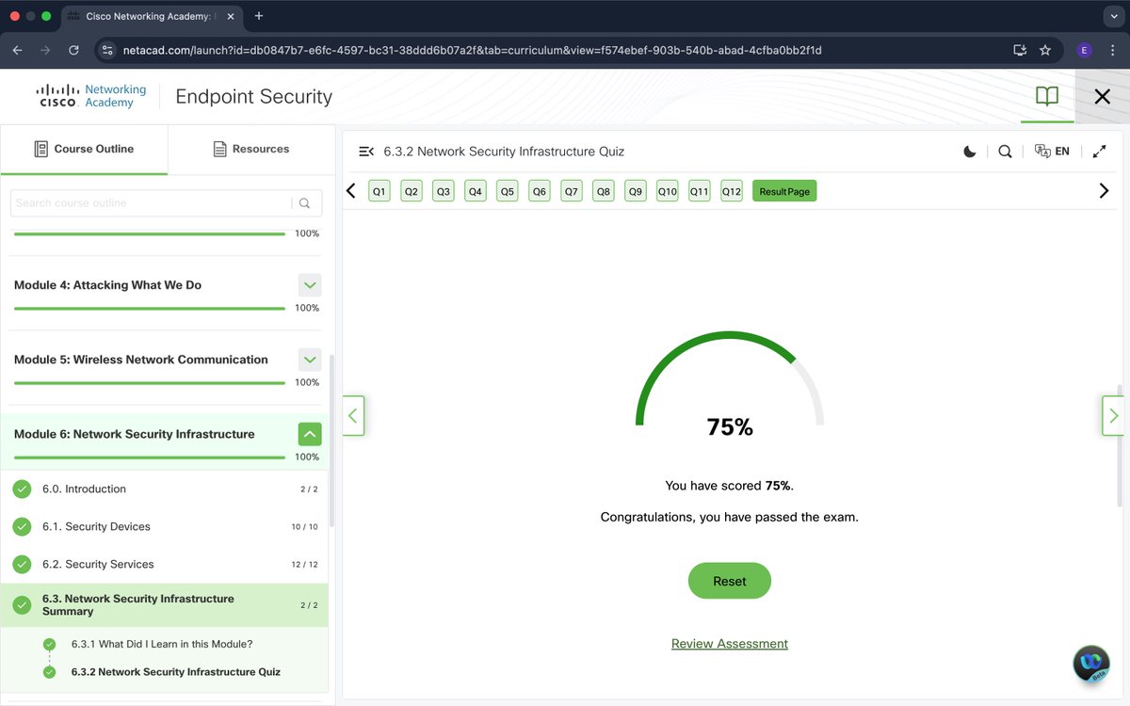Screen dimensions: 1130x706
Task: Select the Course Outline tab
Action: pos(85,148)
